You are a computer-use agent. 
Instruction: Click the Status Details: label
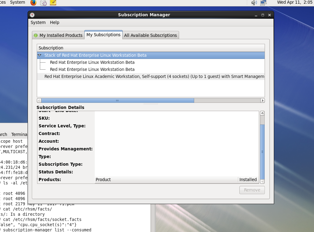[x=56, y=172]
